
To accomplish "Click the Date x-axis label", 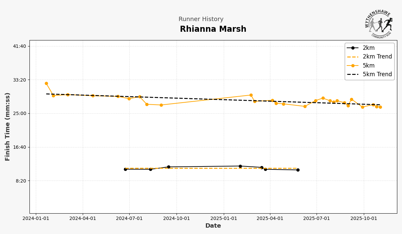I will point(213,226).
